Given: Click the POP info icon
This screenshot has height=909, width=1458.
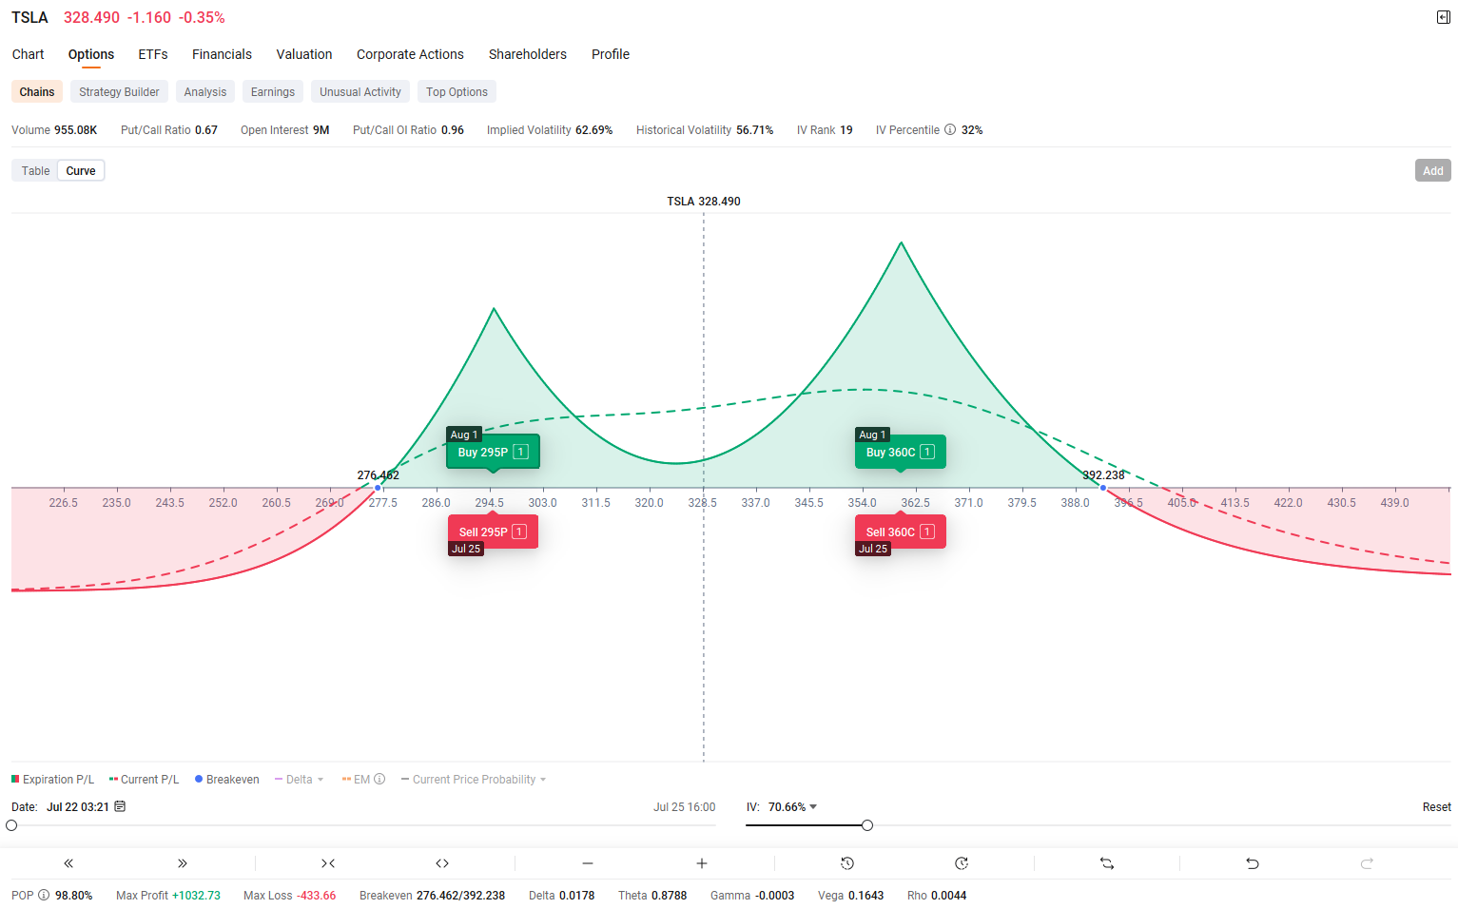Looking at the screenshot, I should click(x=44, y=896).
